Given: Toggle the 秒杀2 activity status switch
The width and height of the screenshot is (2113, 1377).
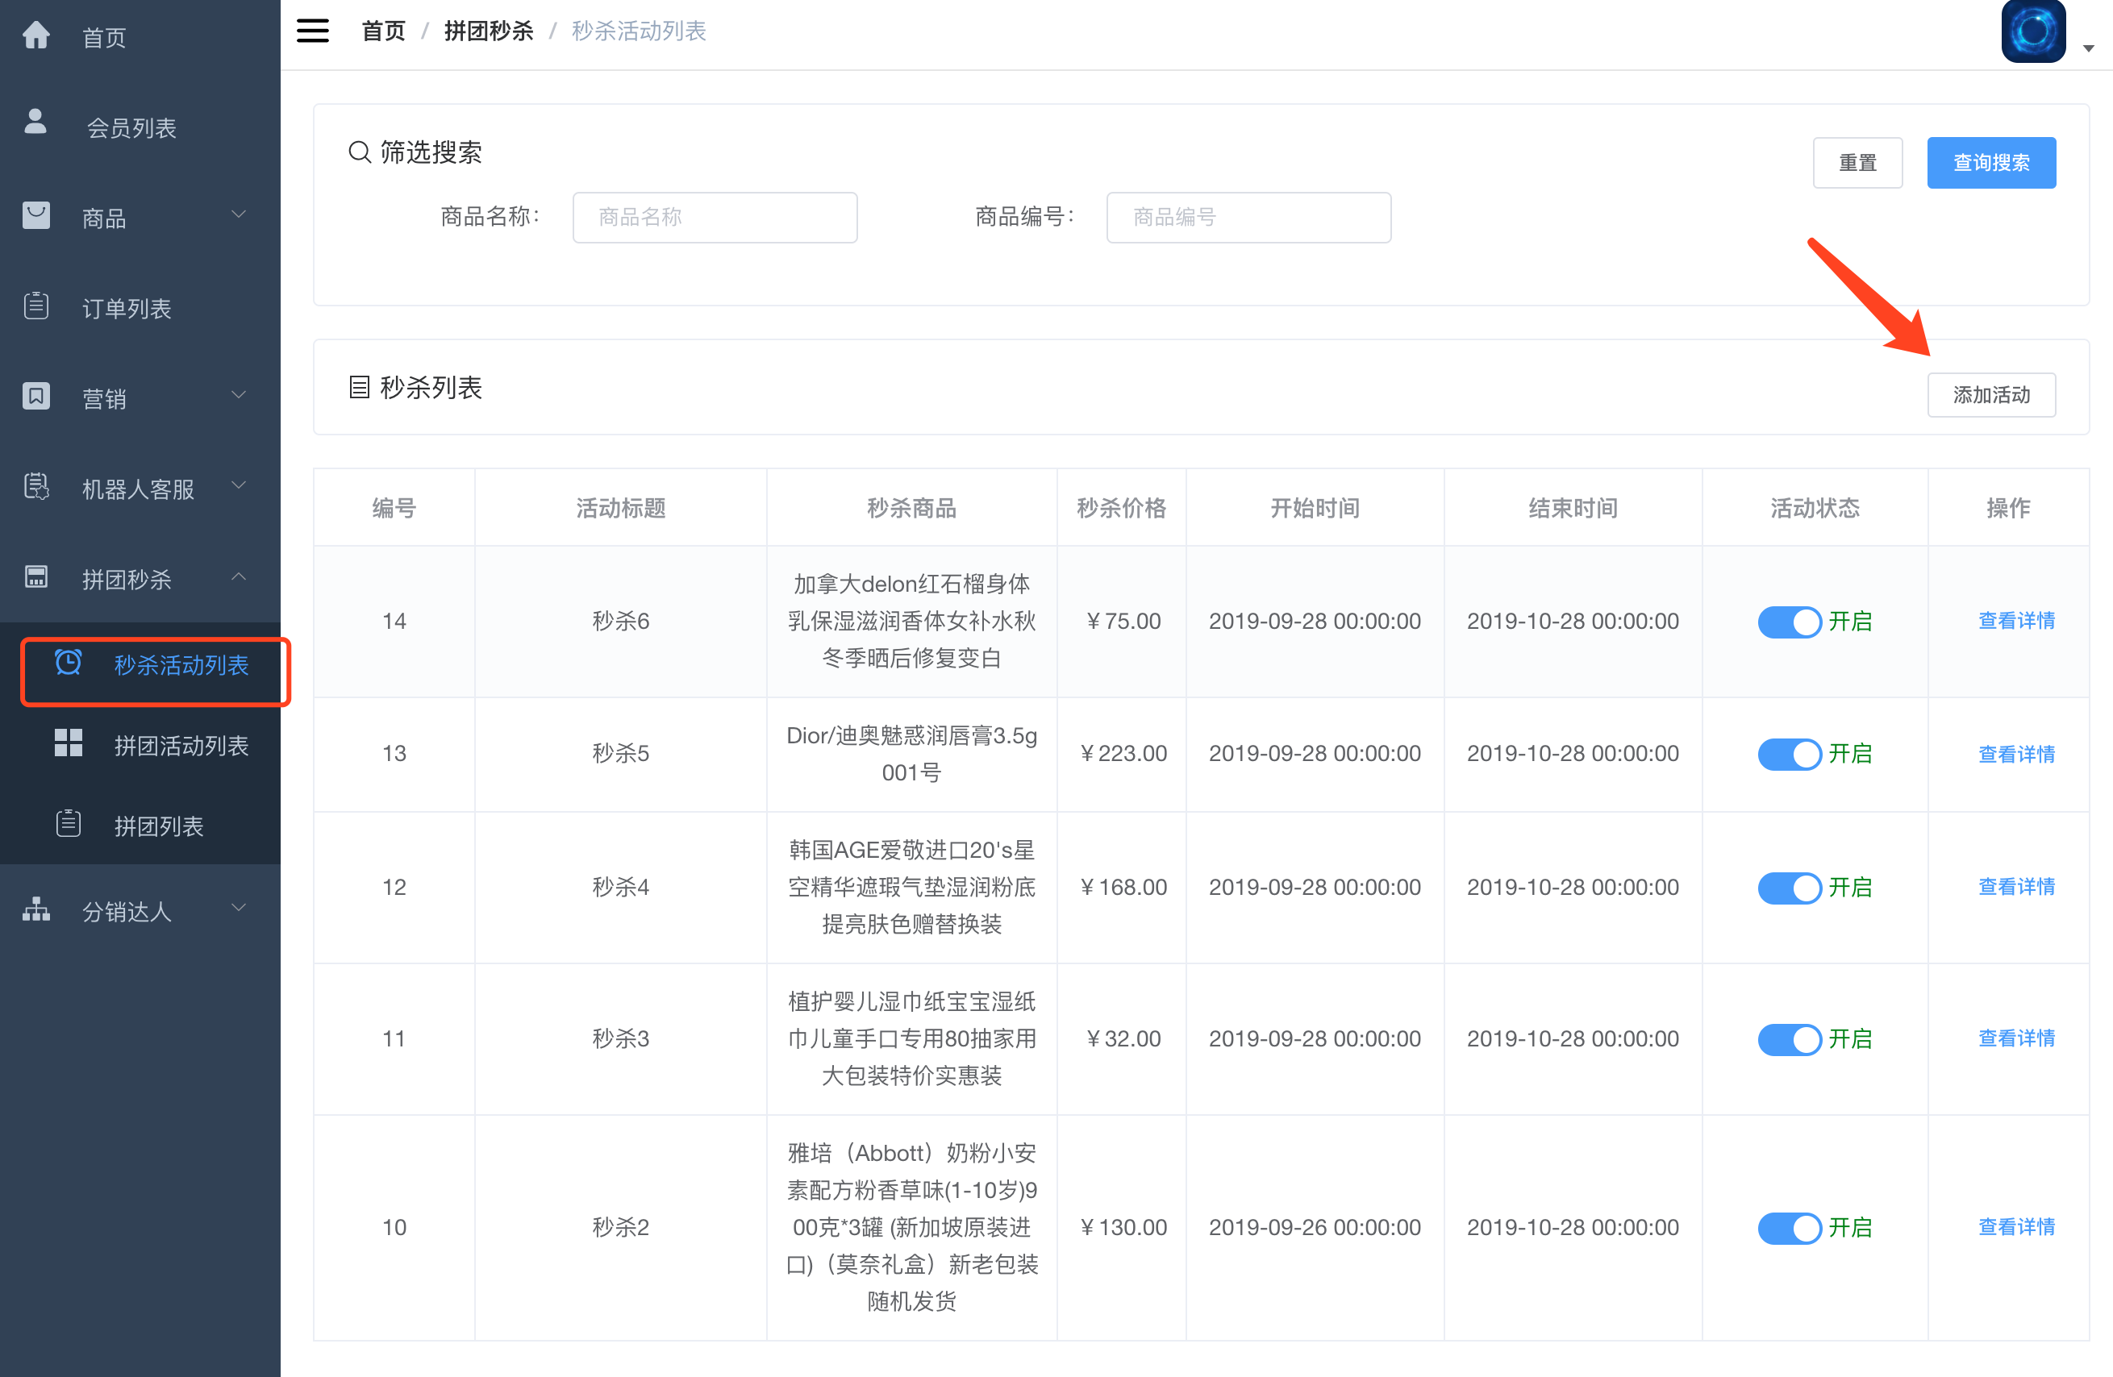Looking at the screenshot, I should 1789,1229.
